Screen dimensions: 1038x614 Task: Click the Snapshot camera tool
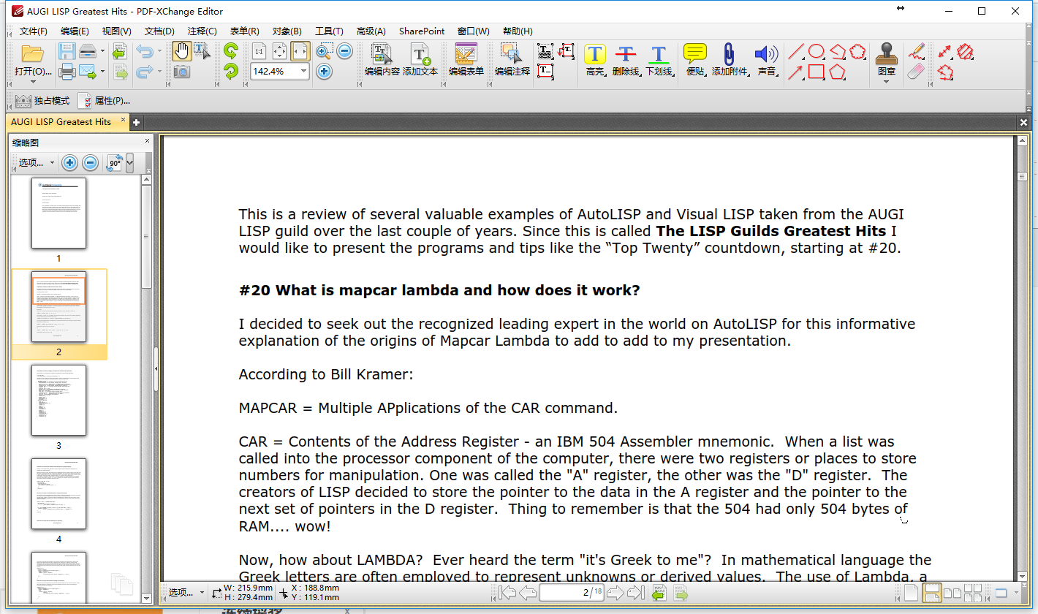[181, 71]
